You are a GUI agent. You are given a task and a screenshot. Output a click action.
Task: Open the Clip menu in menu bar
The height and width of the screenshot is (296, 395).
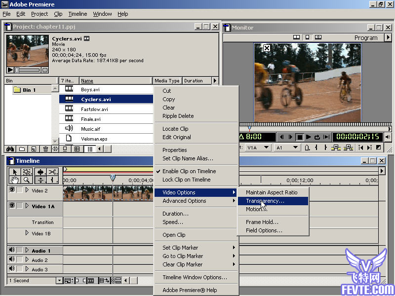click(58, 14)
